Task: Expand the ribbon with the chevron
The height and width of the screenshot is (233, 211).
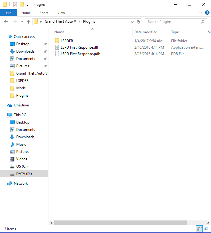Action: [x=201, y=13]
